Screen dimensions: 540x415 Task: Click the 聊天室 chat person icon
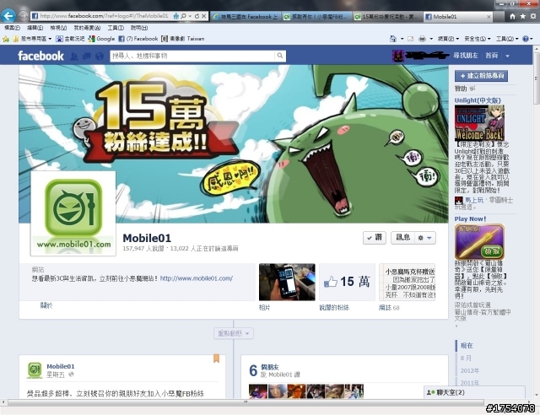(430, 392)
